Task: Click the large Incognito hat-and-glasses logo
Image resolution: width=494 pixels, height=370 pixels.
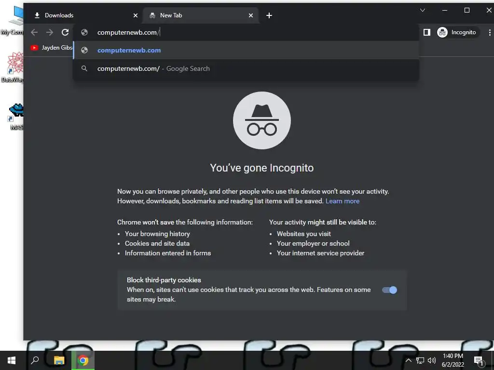Action: (x=262, y=120)
